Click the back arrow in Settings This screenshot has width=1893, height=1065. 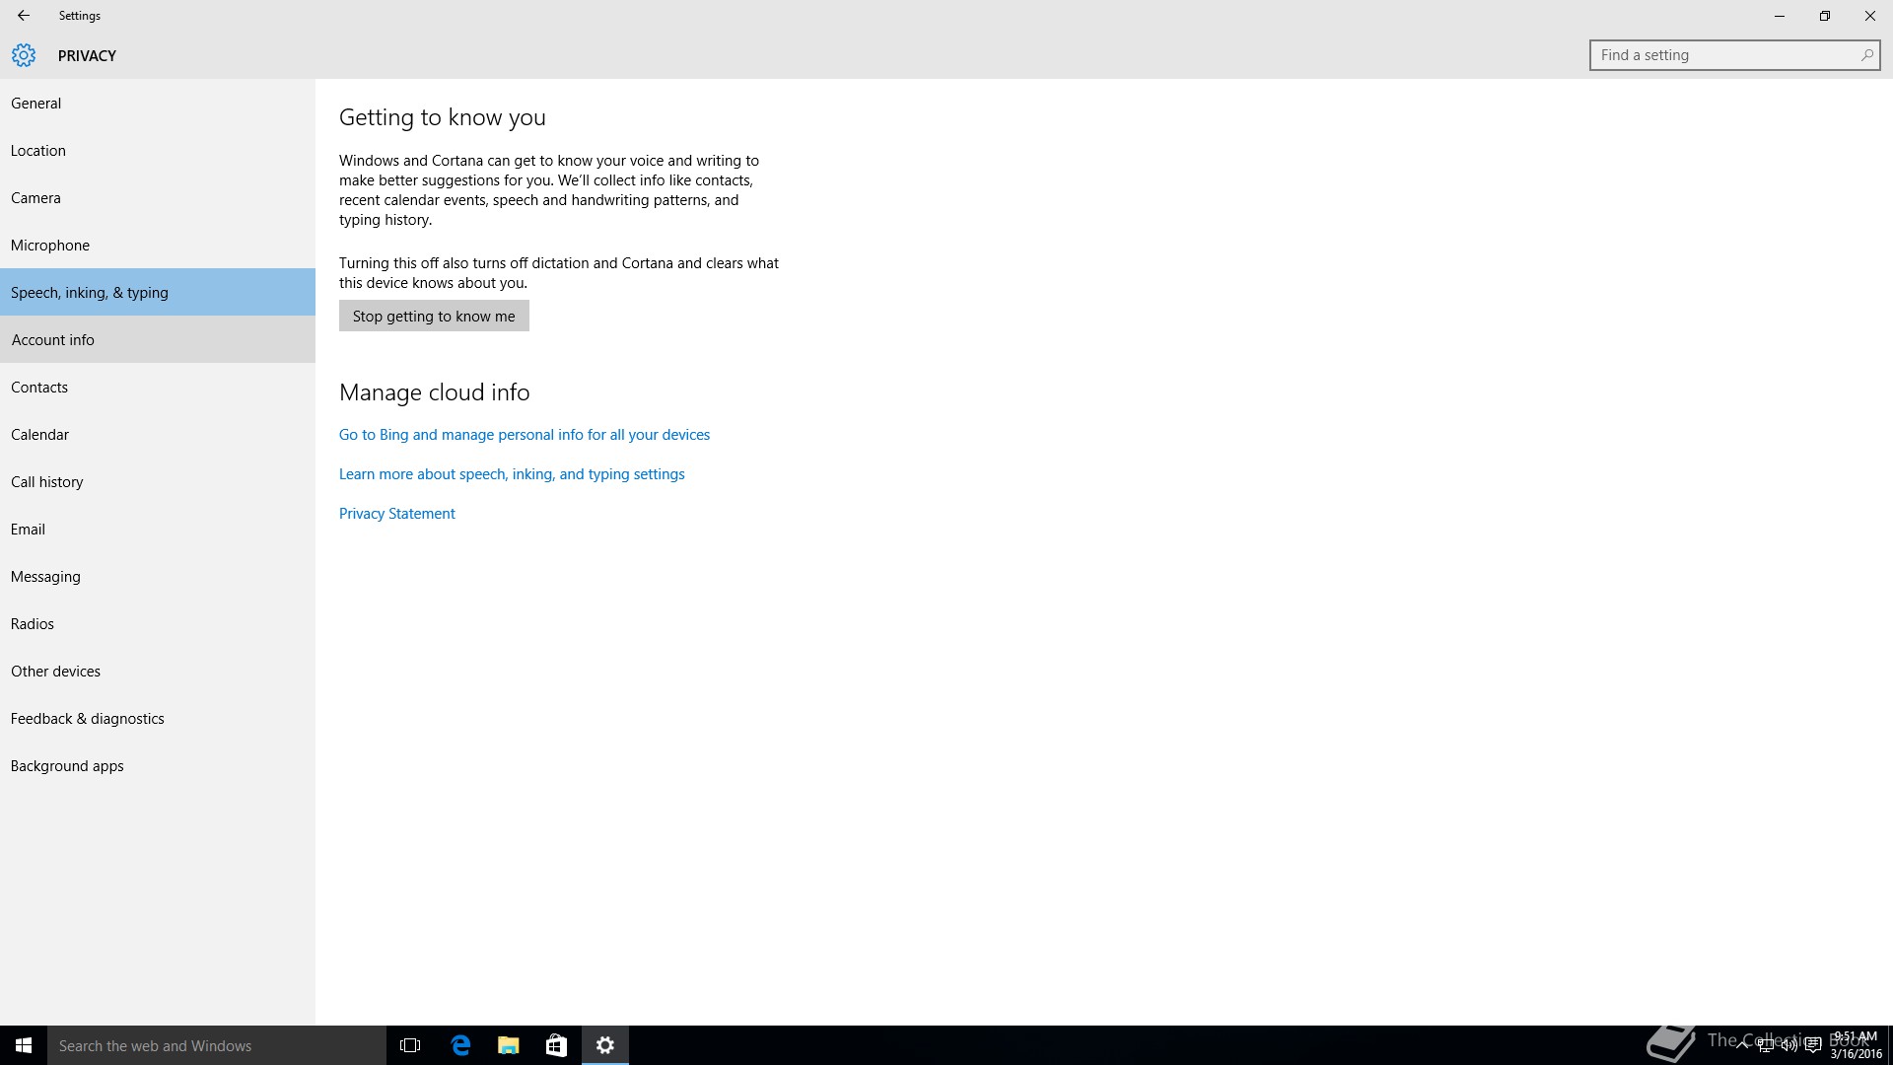coord(24,16)
